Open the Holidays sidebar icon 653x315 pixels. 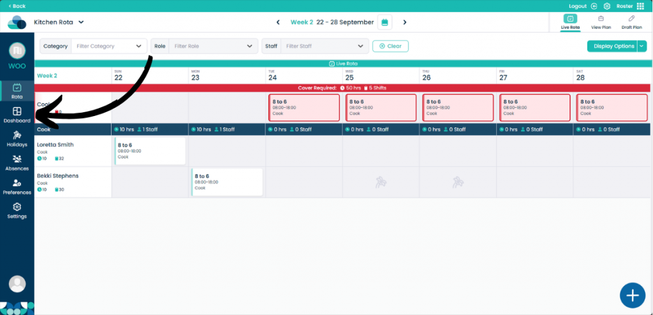pyautogui.click(x=17, y=135)
